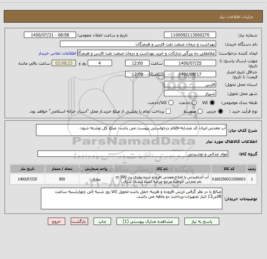Image resolution: width=267 pixels, height=259 pixels.
Task: Click the بازگشت back button
Action: coord(79,221)
